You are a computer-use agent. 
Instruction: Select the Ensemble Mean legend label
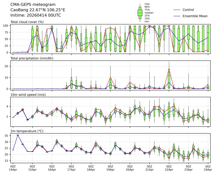(x=195, y=16)
